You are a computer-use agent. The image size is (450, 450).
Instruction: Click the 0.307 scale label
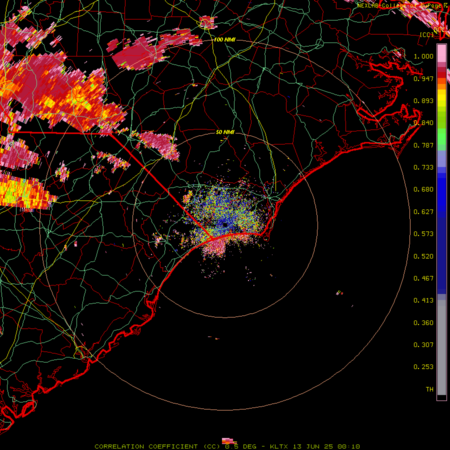423,344
